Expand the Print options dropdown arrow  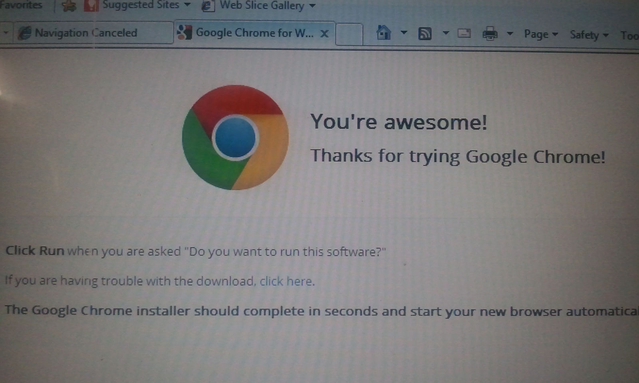coord(510,34)
